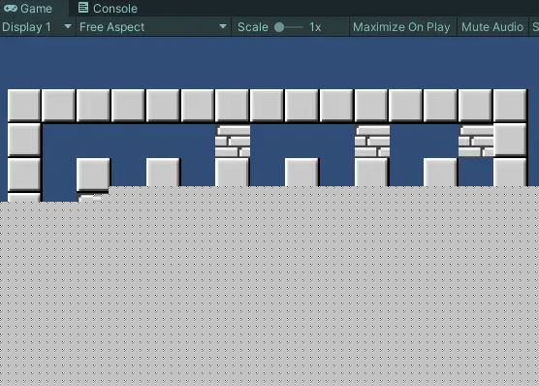Click the middle brick tile in game view
The image size is (539, 386).
tap(372, 142)
